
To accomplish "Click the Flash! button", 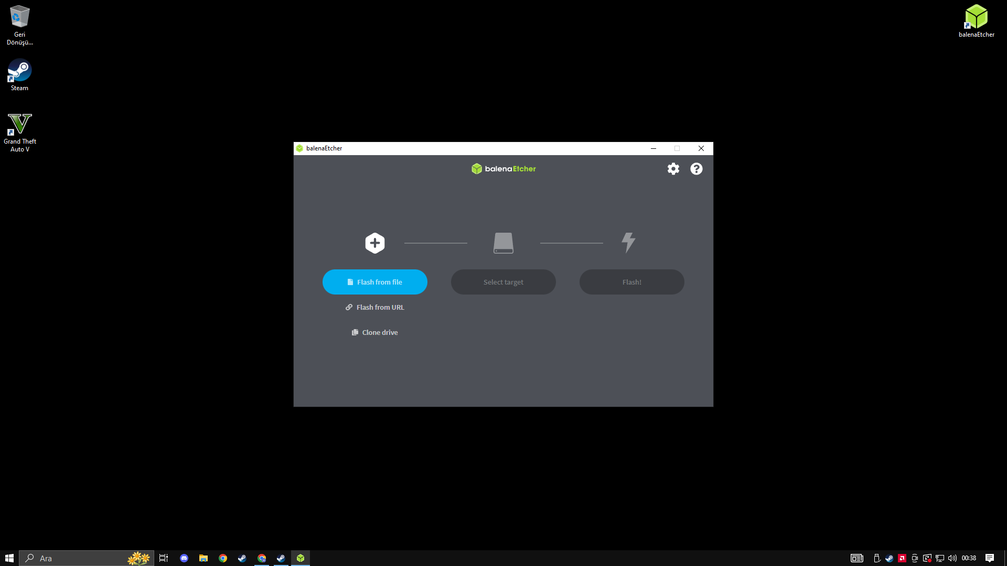I will (x=631, y=282).
